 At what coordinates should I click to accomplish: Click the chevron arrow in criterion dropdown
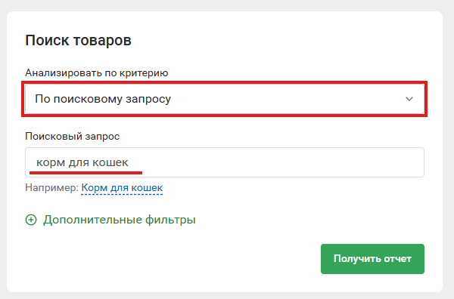pyautogui.click(x=409, y=99)
